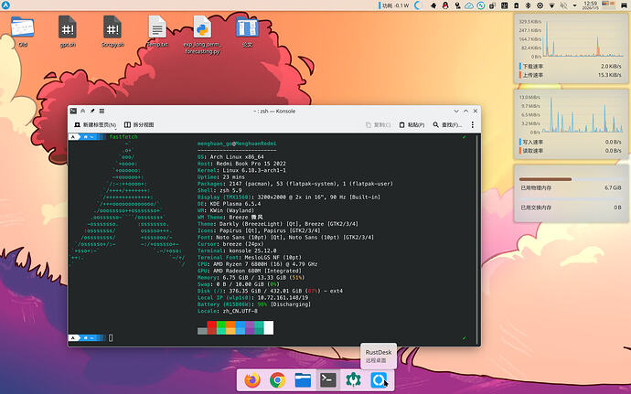This screenshot has height=394, width=631.
Task: Click the 已用物理内存 memory usage bar
Action: 571,179
